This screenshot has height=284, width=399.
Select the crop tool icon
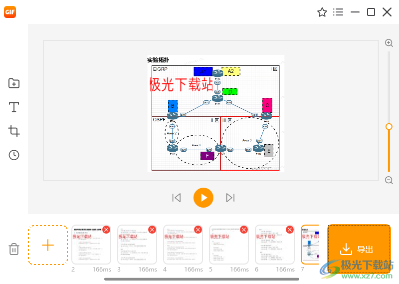(x=14, y=131)
